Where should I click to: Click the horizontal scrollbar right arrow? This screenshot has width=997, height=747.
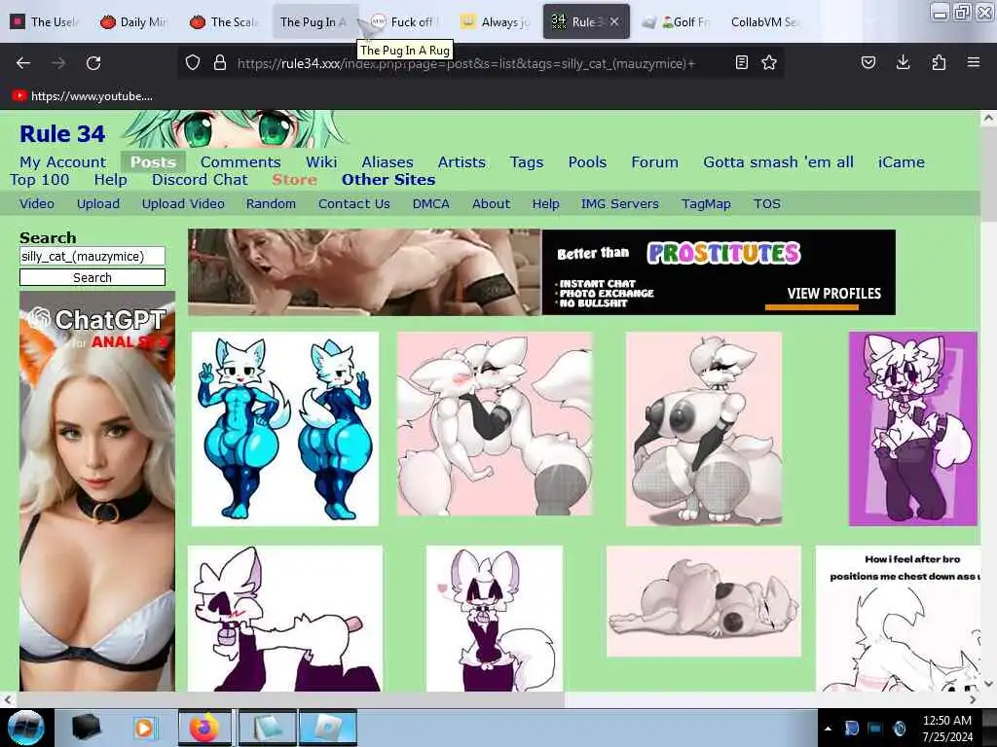(x=973, y=699)
